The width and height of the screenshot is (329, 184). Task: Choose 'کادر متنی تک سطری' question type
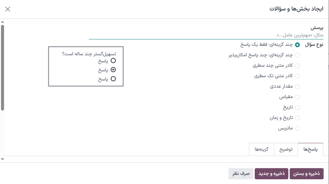tap(297, 76)
